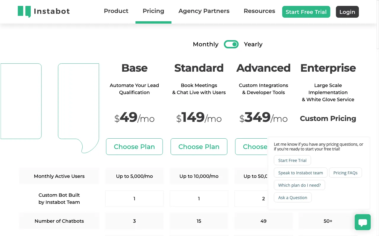Click Up to 5,000/mo cell
The width and height of the screenshot is (379, 236).
pos(134,176)
